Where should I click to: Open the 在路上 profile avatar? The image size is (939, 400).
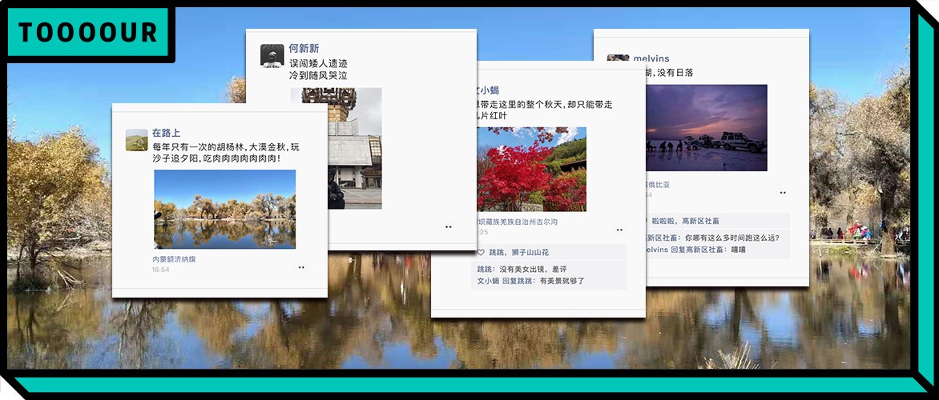tap(136, 140)
